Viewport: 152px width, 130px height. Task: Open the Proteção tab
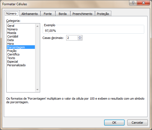pos(103,14)
